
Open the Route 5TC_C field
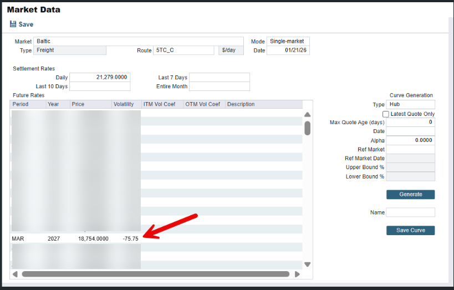click(x=183, y=50)
